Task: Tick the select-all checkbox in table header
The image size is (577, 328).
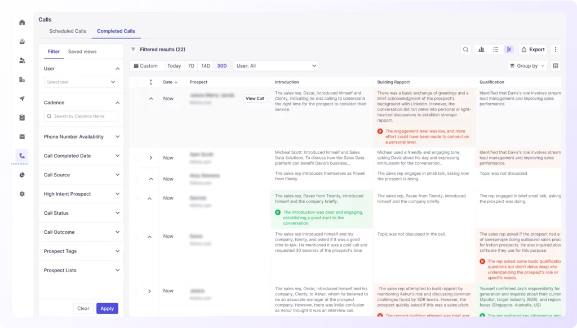Action: point(136,82)
